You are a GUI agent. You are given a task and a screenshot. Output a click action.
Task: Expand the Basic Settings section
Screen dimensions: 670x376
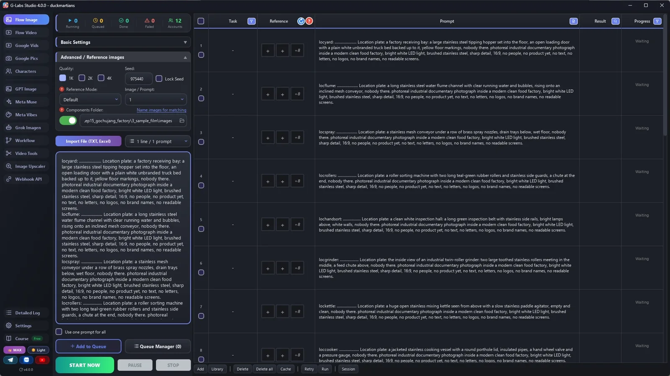[x=123, y=42]
